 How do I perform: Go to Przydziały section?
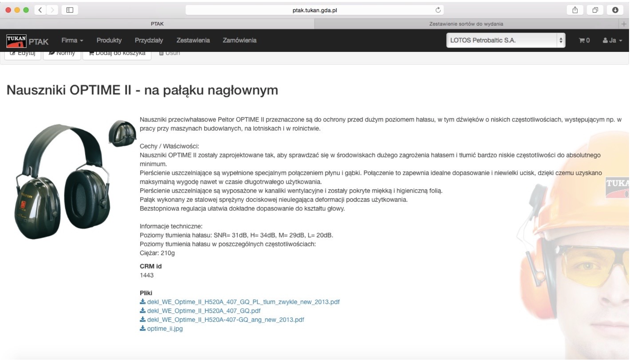[149, 40]
